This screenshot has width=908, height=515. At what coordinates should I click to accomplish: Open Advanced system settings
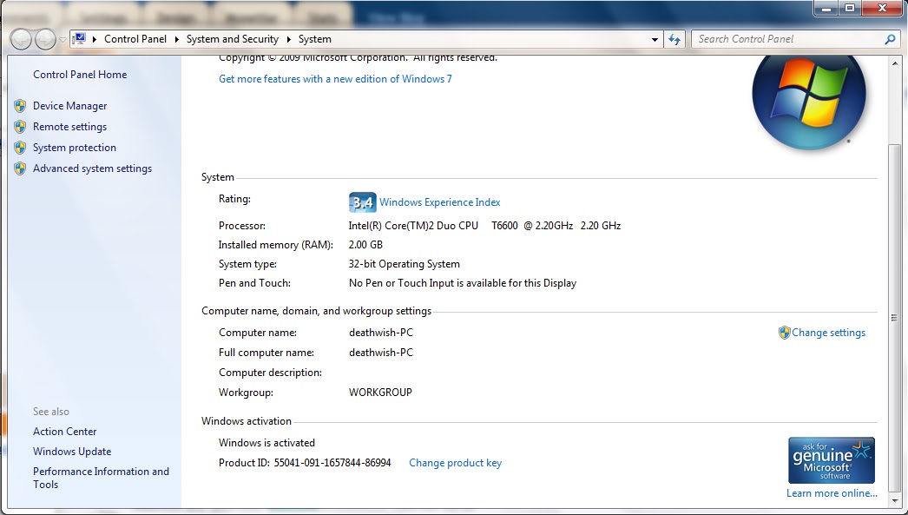point(93,168)
